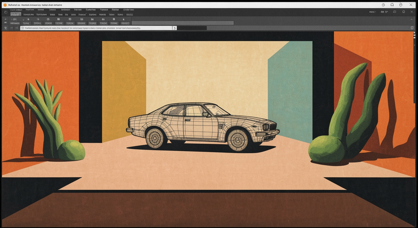Click the small "3" button beside the address field

pyautogui.click(x=175, y=28)
